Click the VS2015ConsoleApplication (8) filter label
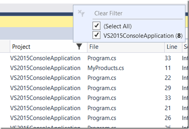Viewport: 189px width, 129px height. pos(143,36)
